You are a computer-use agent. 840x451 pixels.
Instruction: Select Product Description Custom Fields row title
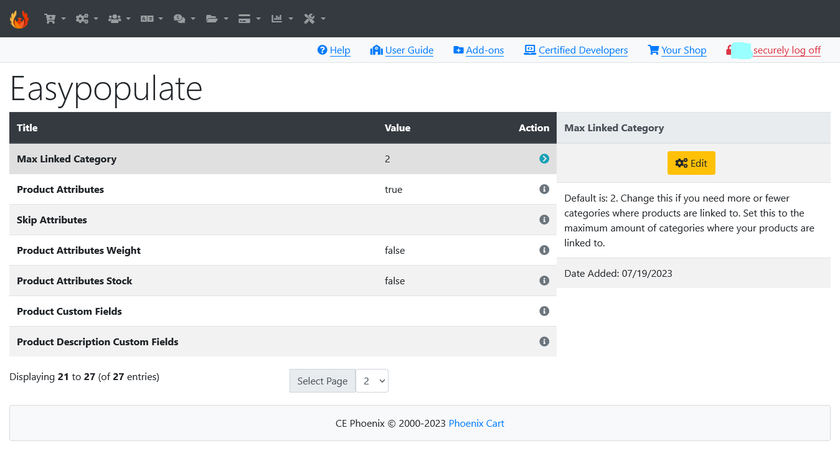(x=98, y=342)
